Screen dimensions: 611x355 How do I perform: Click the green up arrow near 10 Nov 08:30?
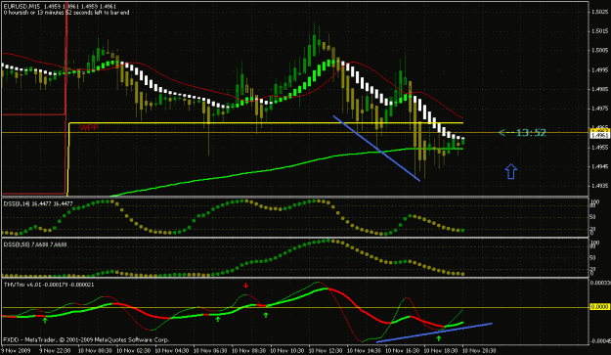266,315
